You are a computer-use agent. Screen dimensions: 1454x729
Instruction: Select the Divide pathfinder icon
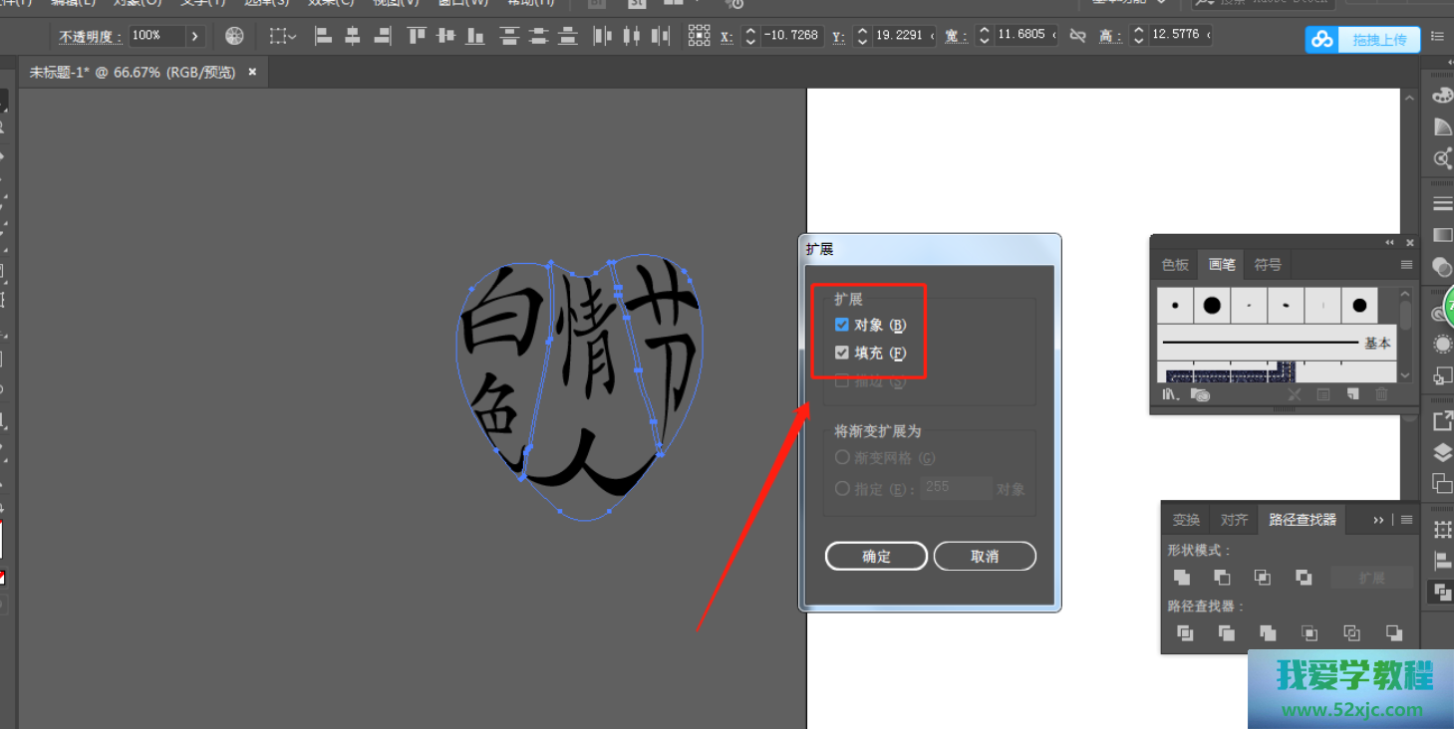pos(1185,633)
